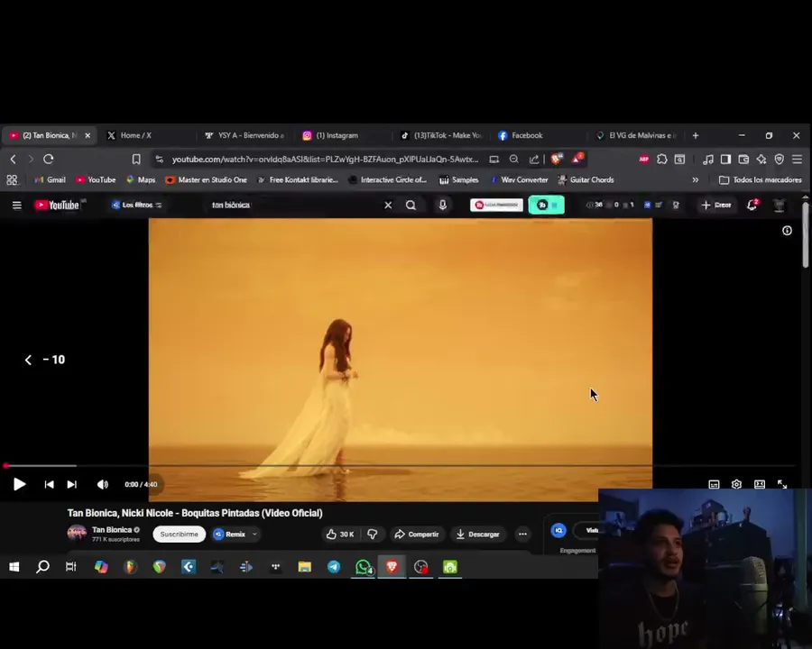Play the Boquitas Pintadas video
The width and height of the screenshot is (812, 649).
pos(19,484)
